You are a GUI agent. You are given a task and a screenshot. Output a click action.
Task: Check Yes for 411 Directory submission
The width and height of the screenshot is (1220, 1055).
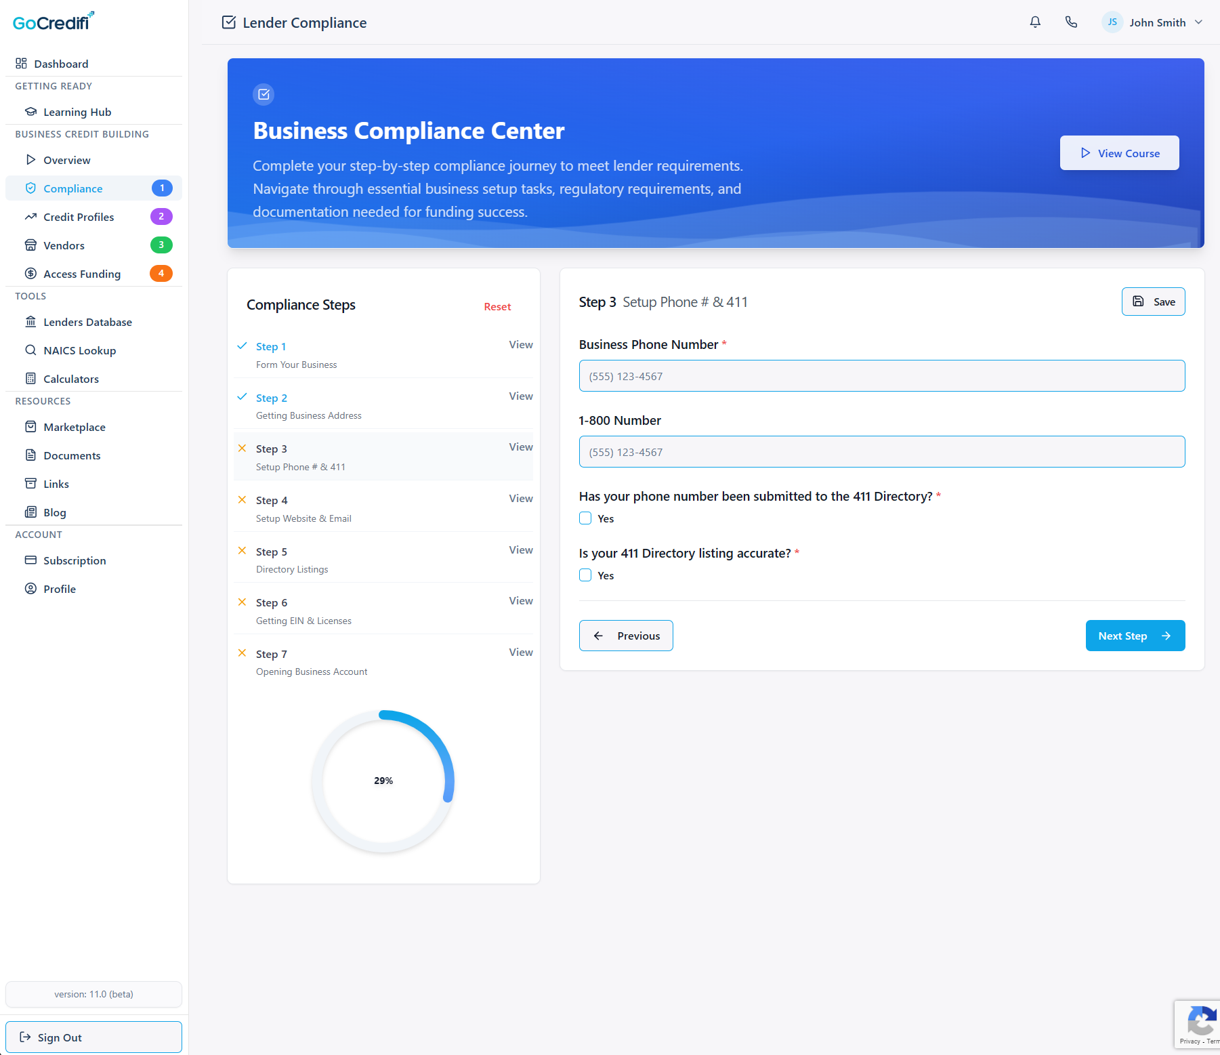tap(585, 518)
